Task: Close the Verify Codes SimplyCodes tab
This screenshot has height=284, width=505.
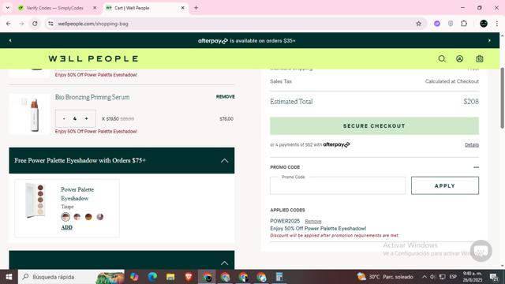Action: coord(95,8)
